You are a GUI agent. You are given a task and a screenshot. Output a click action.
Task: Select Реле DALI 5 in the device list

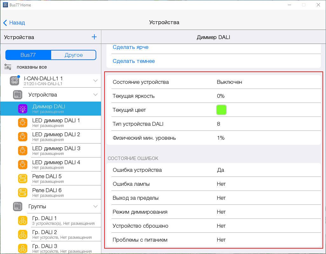(51, 178)
